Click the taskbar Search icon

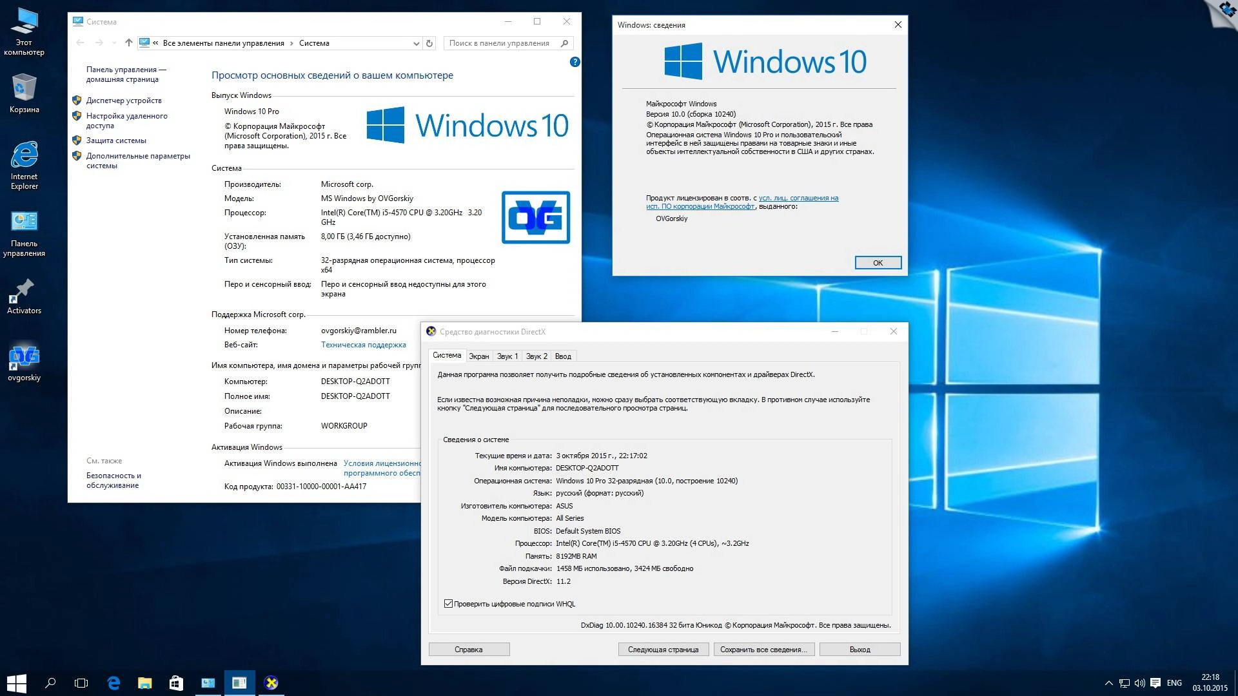click(51, 682)
